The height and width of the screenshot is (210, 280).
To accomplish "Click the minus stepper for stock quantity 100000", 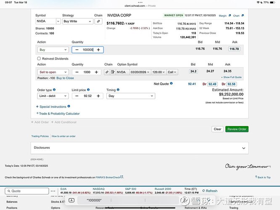I will (77, 50).
